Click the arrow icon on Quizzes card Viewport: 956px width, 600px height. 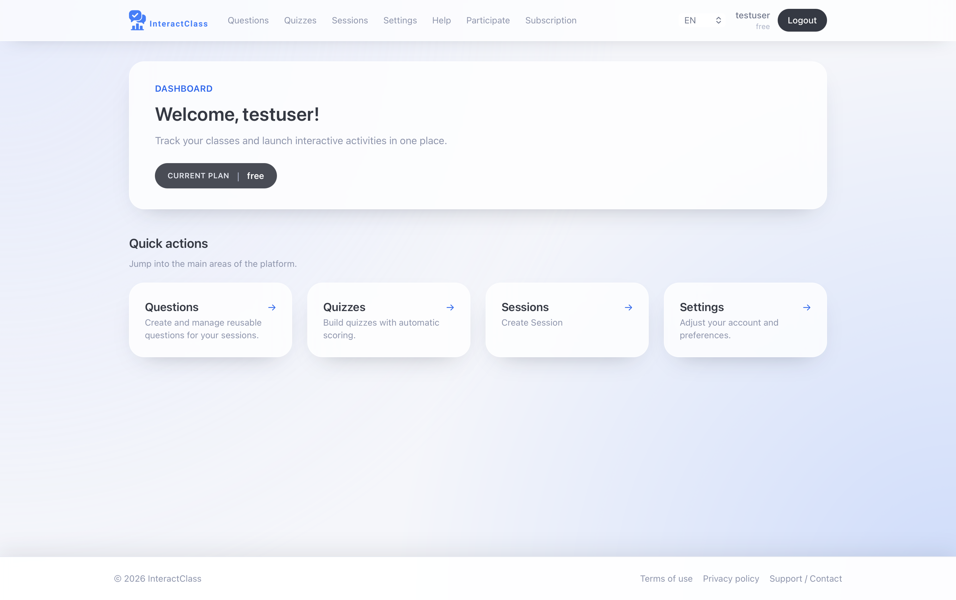[x=450, y=308]
